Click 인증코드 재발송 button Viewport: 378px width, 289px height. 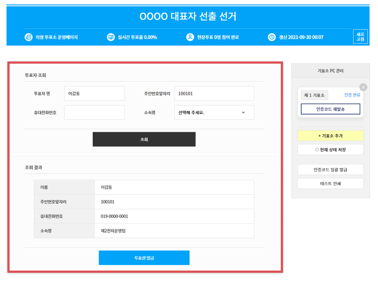click(330, 109)
